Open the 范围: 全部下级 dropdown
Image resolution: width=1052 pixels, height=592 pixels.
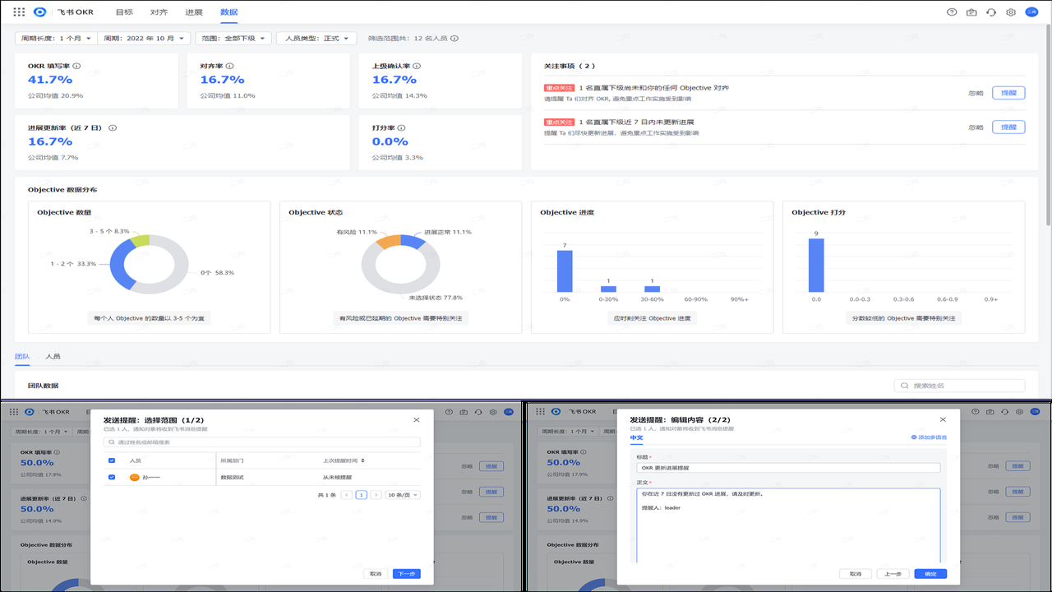tap(233, 38)
